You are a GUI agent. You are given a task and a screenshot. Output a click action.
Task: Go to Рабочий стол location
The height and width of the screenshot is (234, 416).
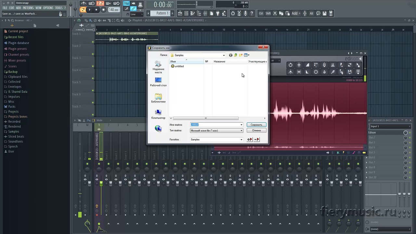click(x=158, y=82)
